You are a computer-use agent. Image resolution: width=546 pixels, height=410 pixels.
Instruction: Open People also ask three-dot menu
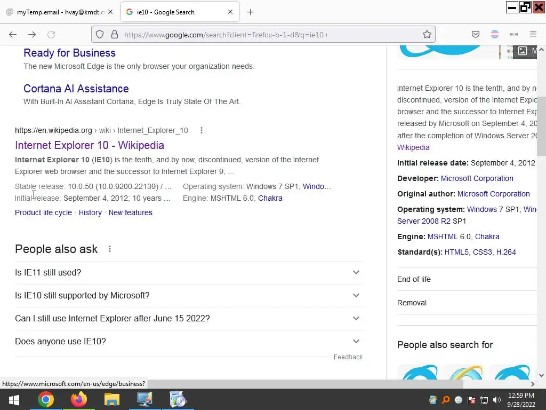tap(110, 249)
